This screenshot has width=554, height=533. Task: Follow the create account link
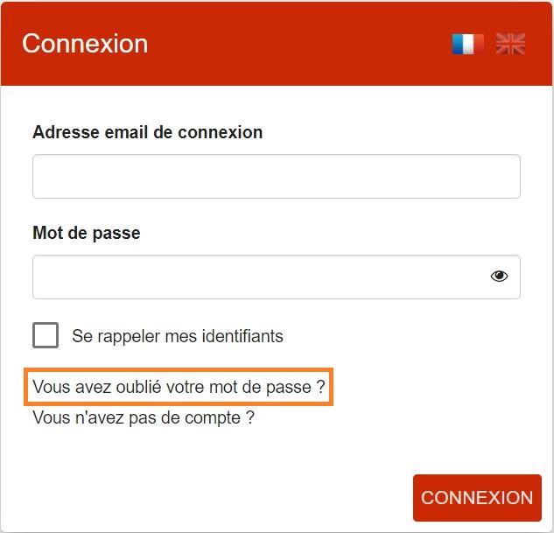point(144,417)
